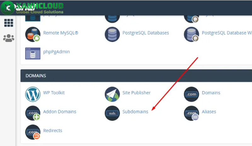Click the Site Publisher link
252x146 pixels.
click(x=136, y=93)
